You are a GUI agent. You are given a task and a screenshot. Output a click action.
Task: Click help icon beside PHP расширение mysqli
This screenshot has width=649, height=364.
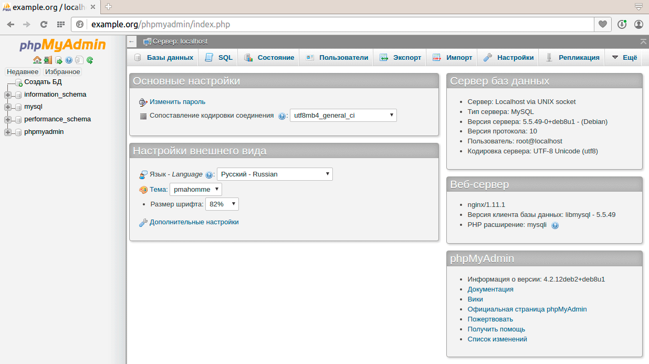click(555, 225)
